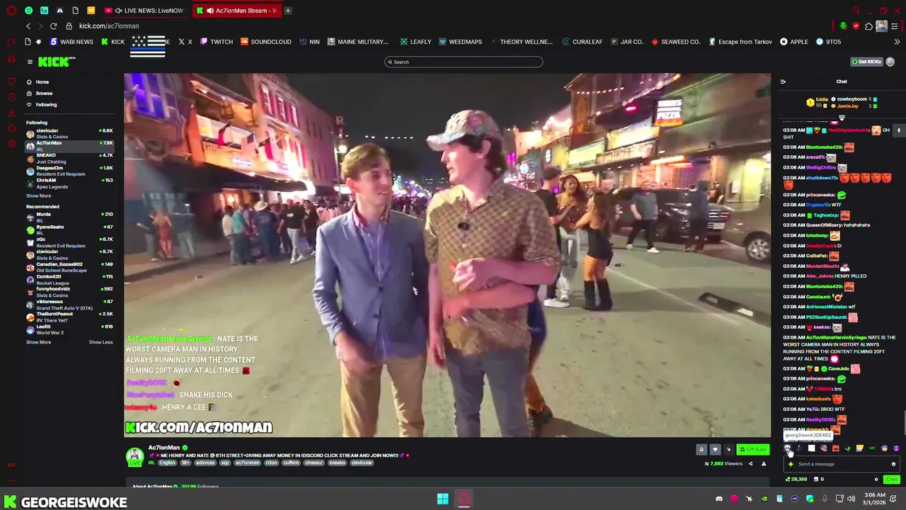Focus the Kick search box

(x=464, y=62)
